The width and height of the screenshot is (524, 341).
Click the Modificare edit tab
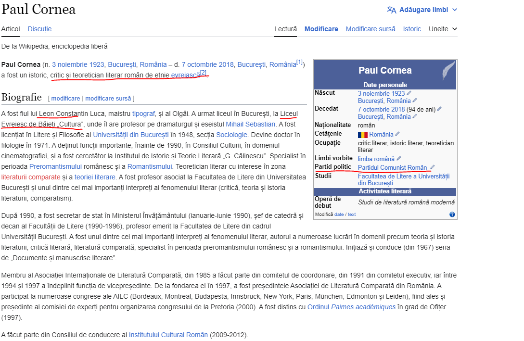tap(321, 29)
